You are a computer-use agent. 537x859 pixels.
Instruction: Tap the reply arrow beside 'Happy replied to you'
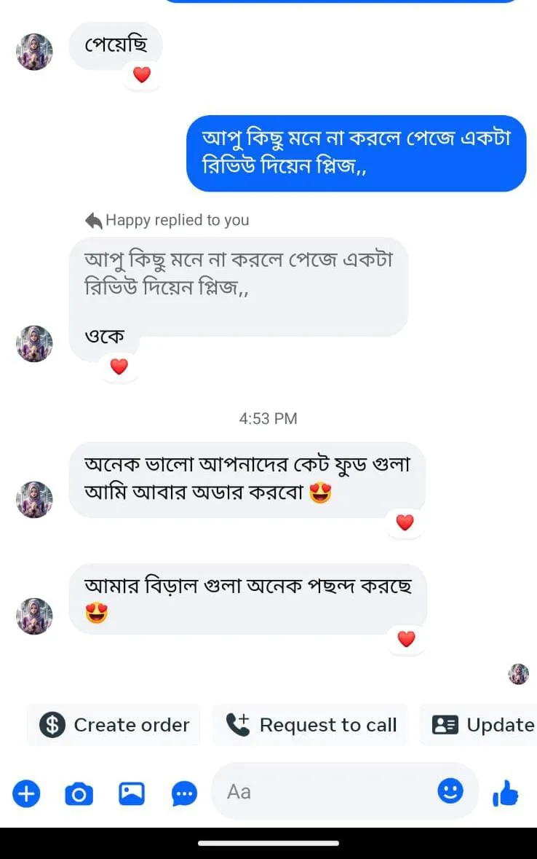93,220
